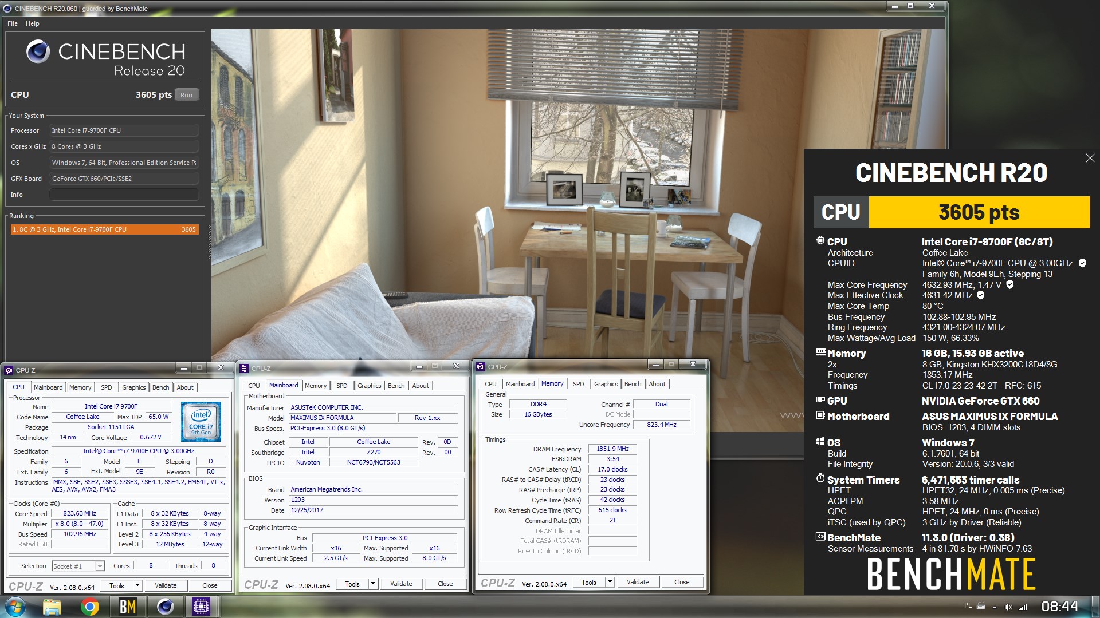Open SPD tab in CPU window
This screenshot has width=1100, height=618.
[107, 387]
